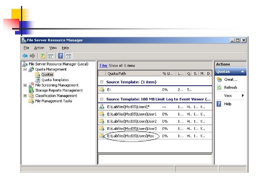257x192 pixels.
Task: Click the Back arrow toolbar icon
Action: tap(25, 56)
